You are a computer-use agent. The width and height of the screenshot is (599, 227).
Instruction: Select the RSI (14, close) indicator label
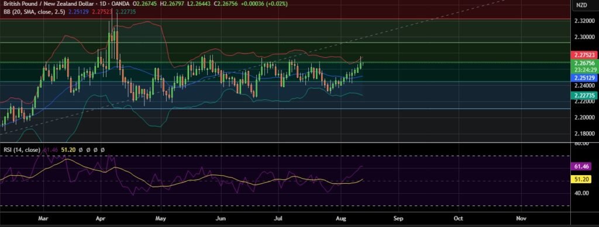[x=22, y=150]
